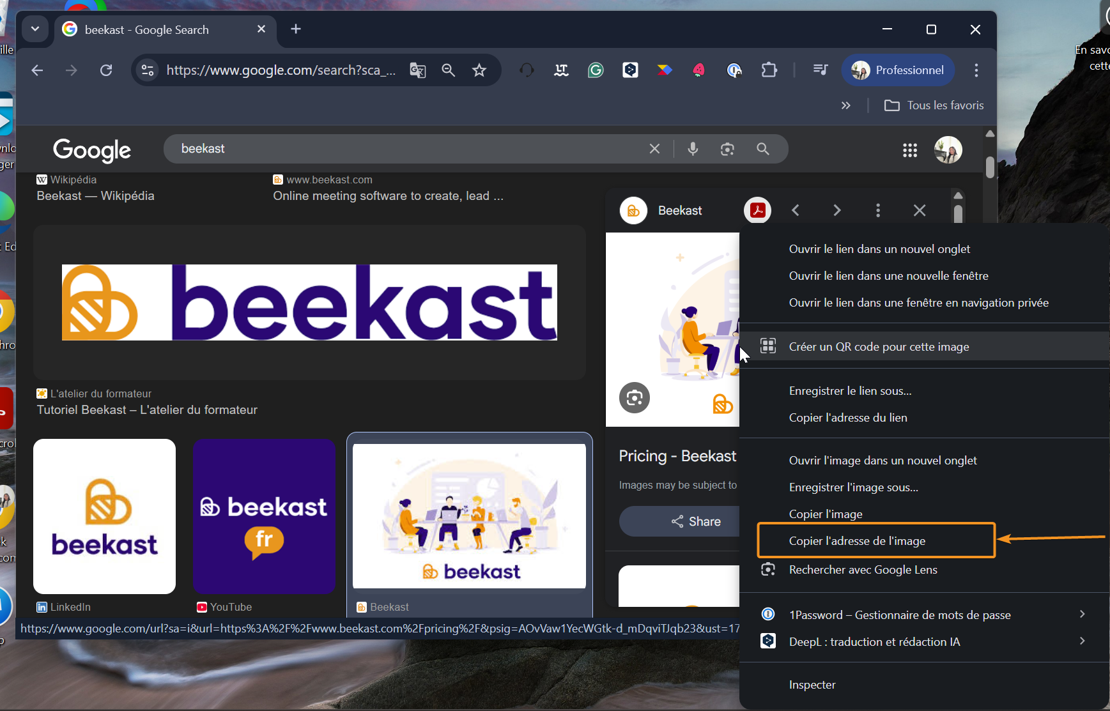Show previous image in preview panel
Image resolution: width=1110 pixels, height=711 pixels.
tap(796, 210)
